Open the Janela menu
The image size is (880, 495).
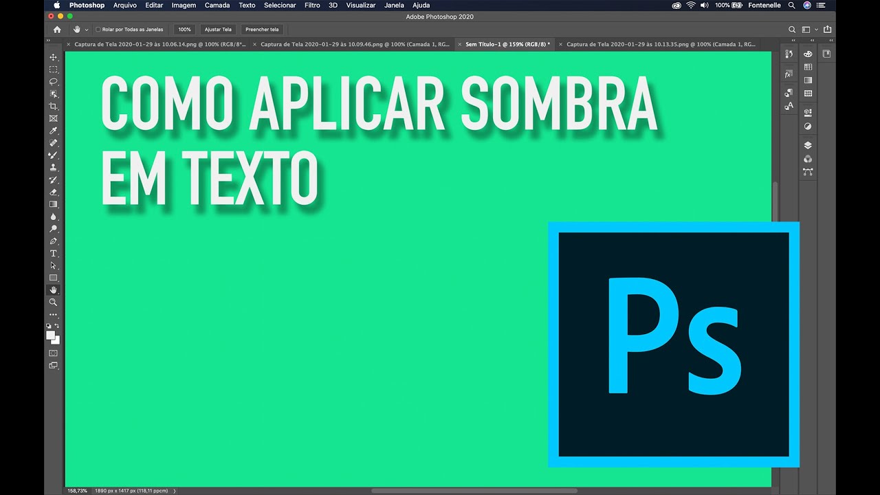tap(394, 5)
